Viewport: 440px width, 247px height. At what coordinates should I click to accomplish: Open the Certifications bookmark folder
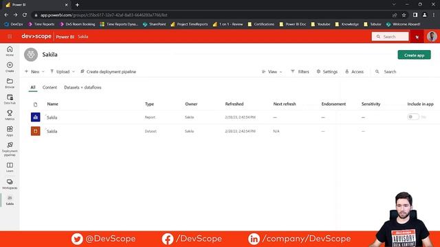(261, 25)
